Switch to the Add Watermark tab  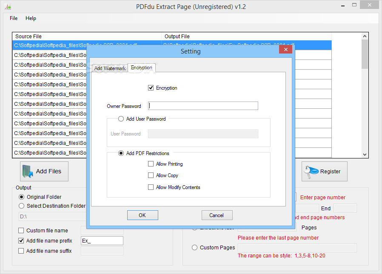(110, 68)
